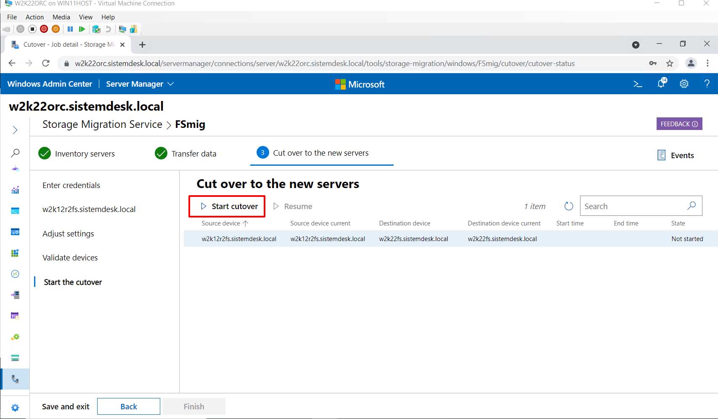Go to Transfer data step

click(185, 154)
